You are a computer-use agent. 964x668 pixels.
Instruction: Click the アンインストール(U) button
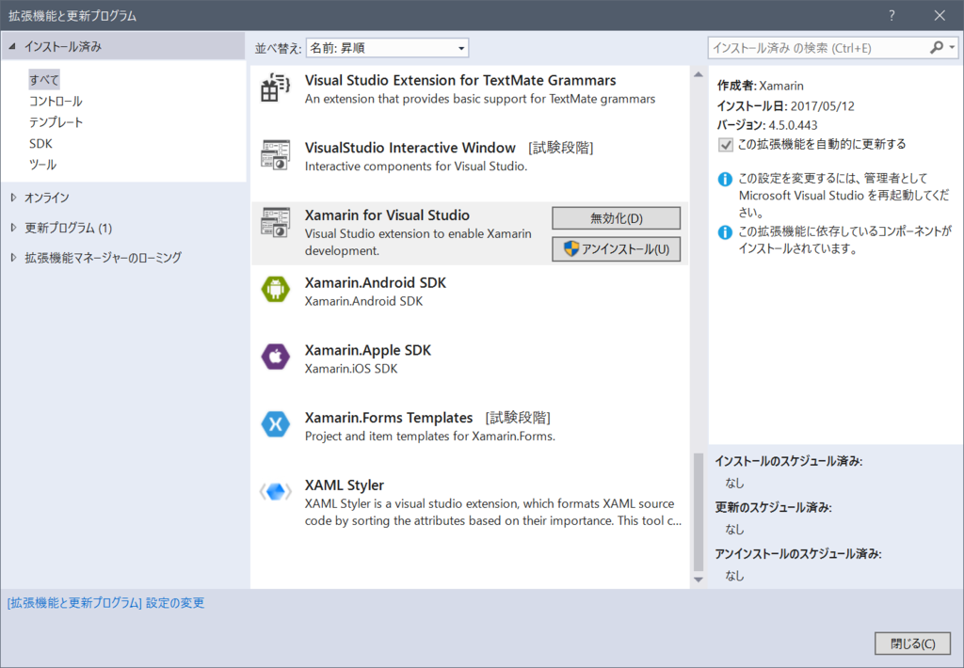click(x=616, y=249)
